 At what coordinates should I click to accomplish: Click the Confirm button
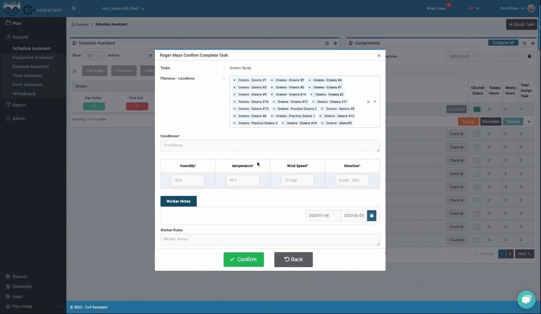tap(243, 259)
